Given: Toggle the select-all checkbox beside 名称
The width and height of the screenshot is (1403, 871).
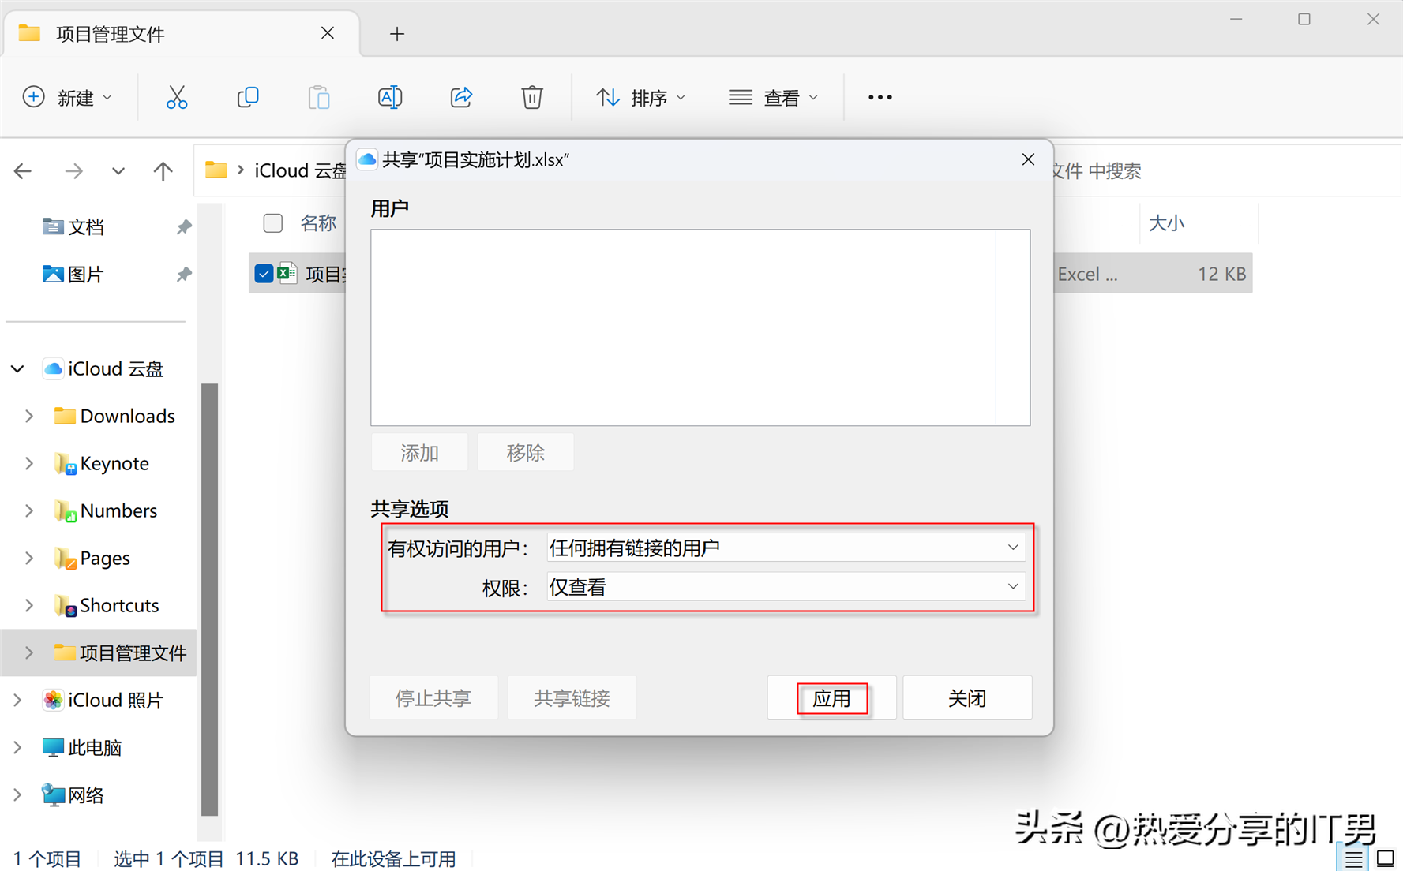Looking at the screenshot, I should pos(273,223).
